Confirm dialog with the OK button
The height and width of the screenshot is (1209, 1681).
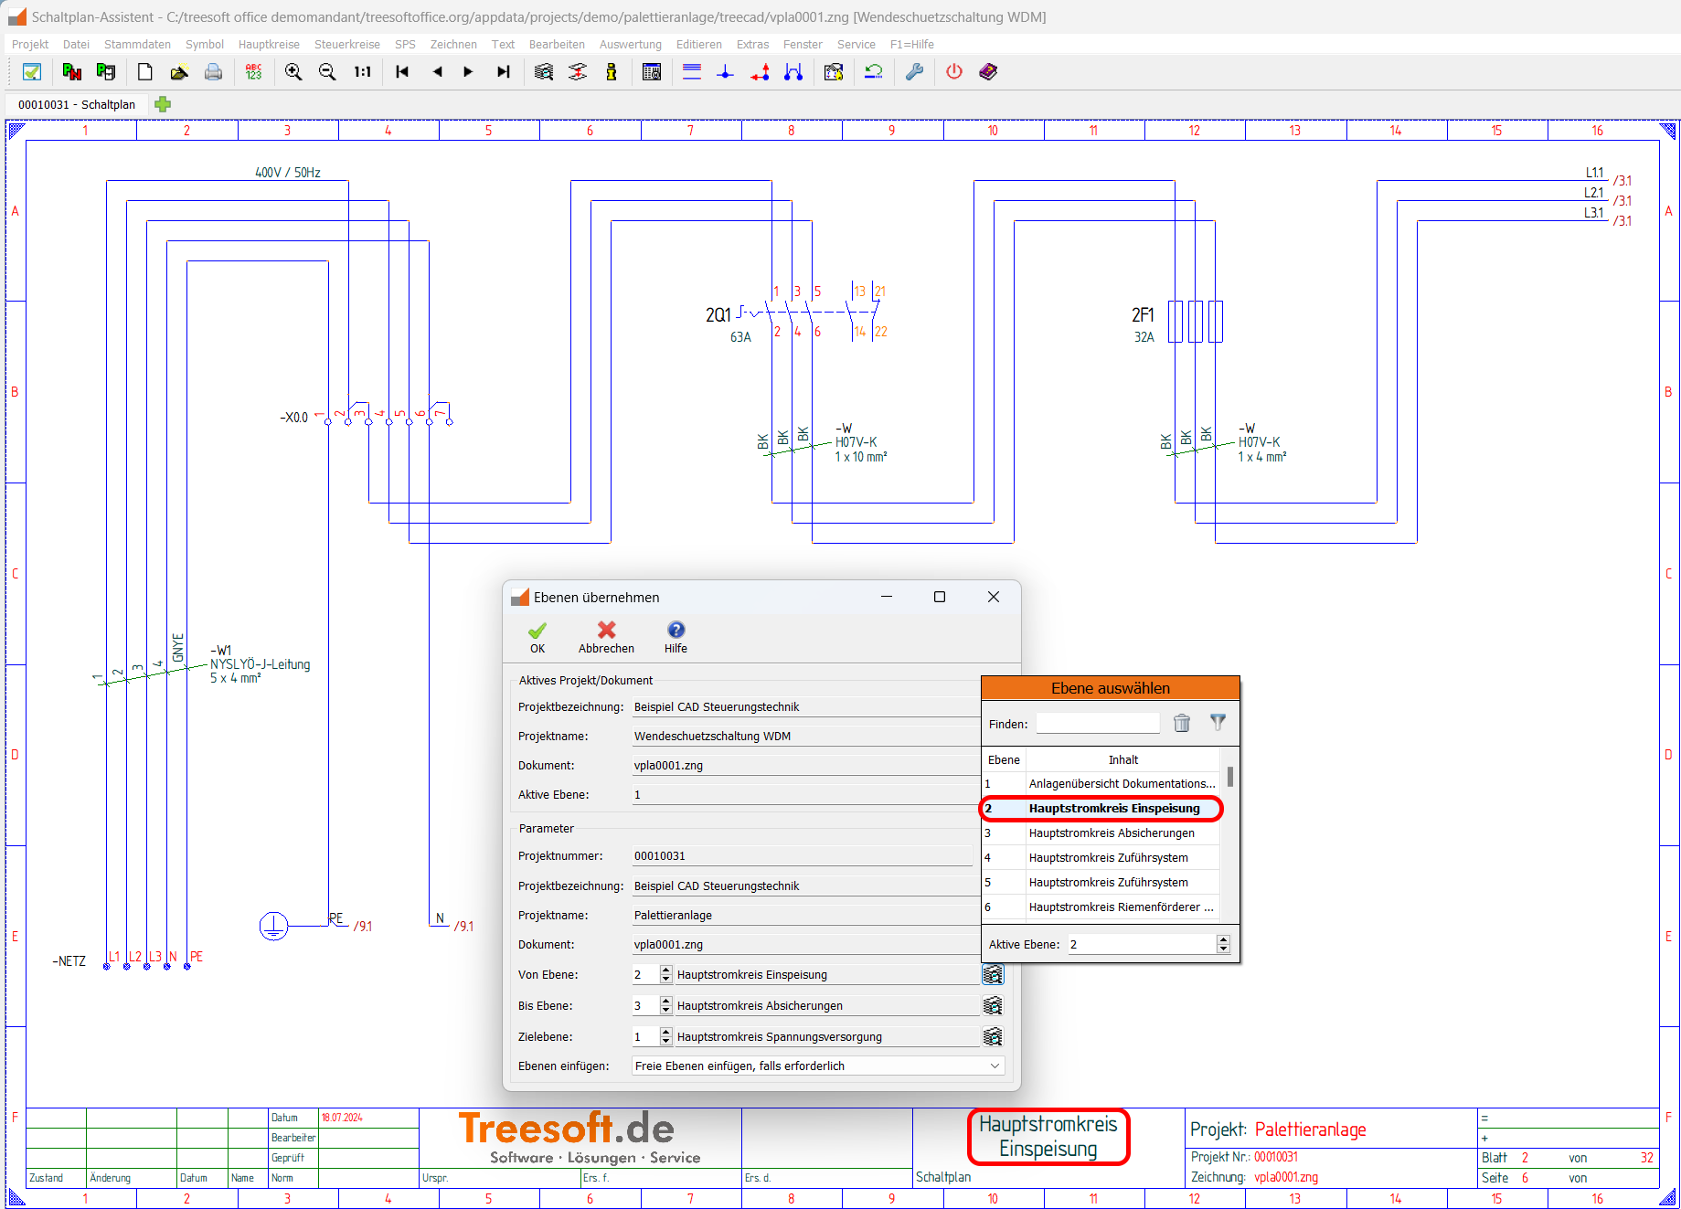tap(537, 637)
